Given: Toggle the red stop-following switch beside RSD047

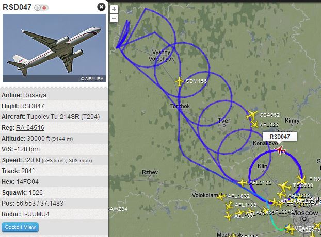Looking at the screenshot, I should 44,8.
